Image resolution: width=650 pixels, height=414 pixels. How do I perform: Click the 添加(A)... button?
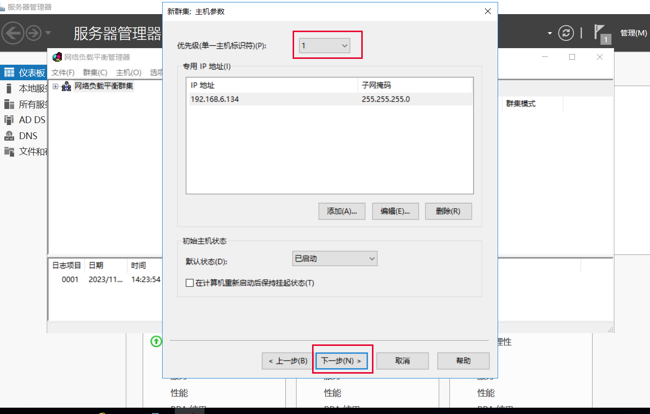342,211
